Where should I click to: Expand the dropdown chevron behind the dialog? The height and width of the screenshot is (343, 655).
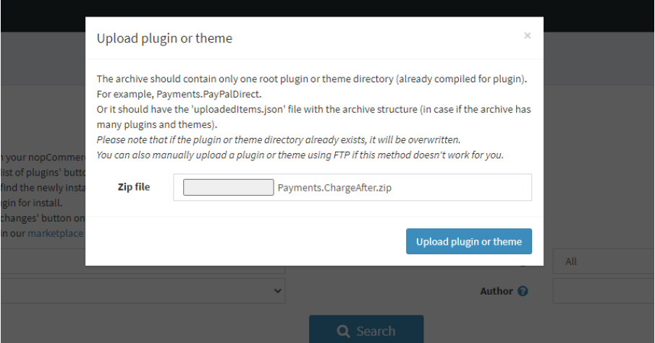click(x=277, y=291)
